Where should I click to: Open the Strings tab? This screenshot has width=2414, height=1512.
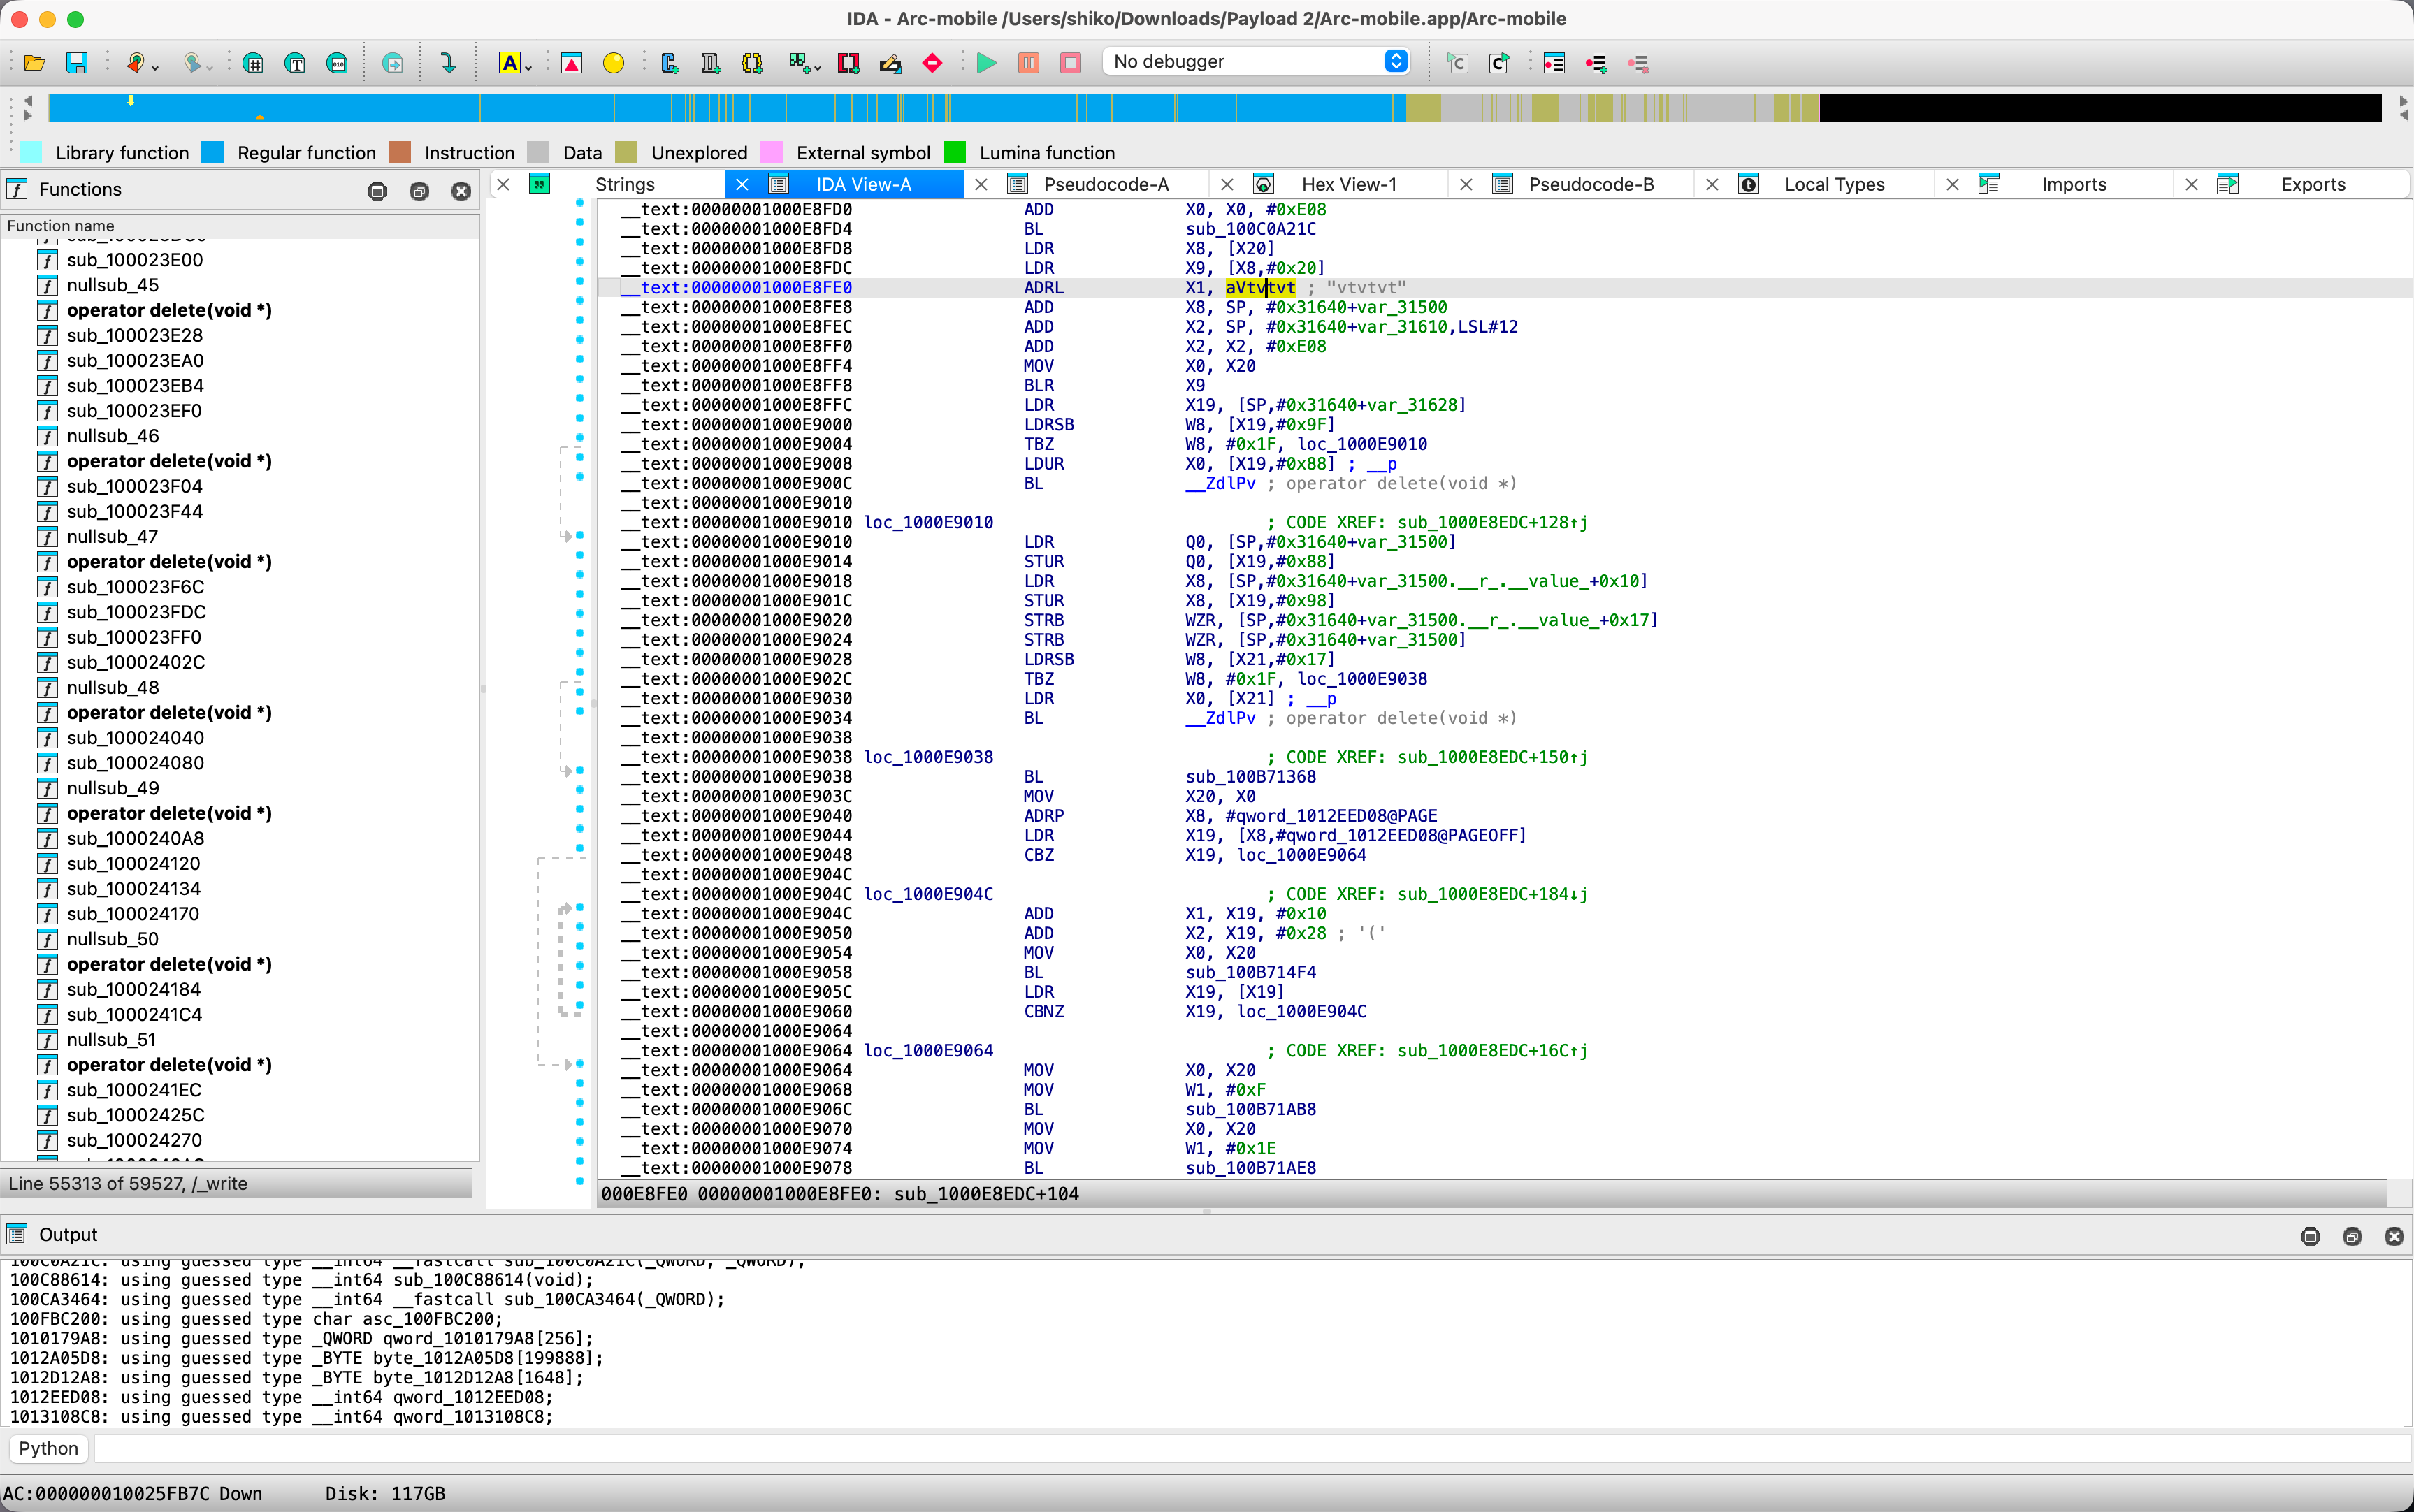pos(624,184)
